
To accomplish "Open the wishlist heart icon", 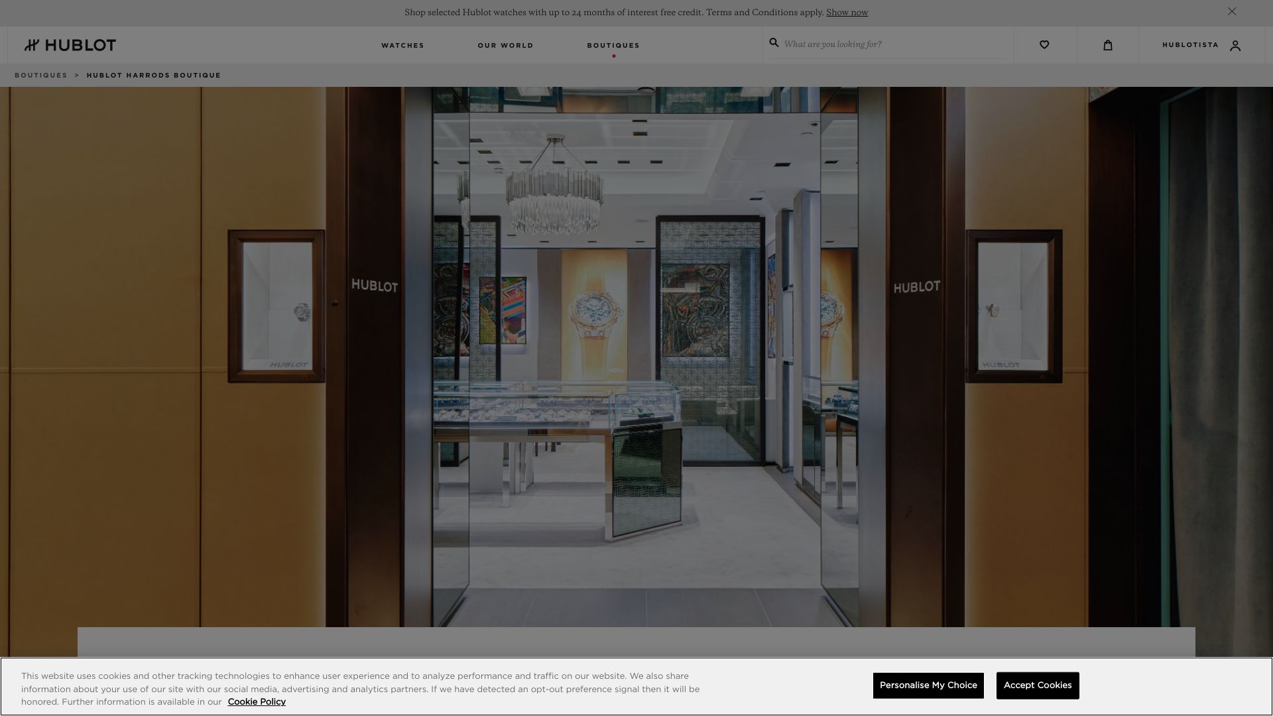I will click(x=1044, y=45).
